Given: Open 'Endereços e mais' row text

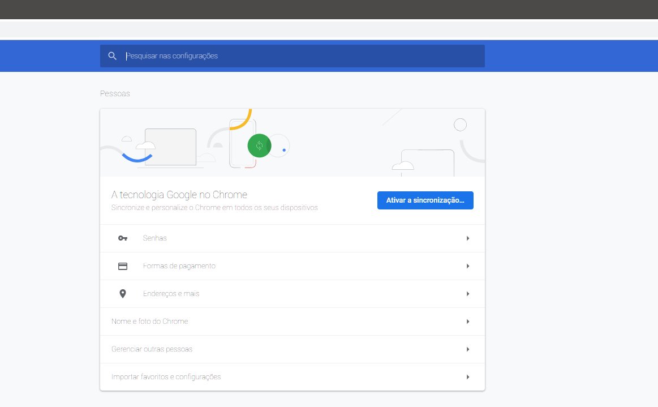Looking at the screenshot, I should pos(171,294).
